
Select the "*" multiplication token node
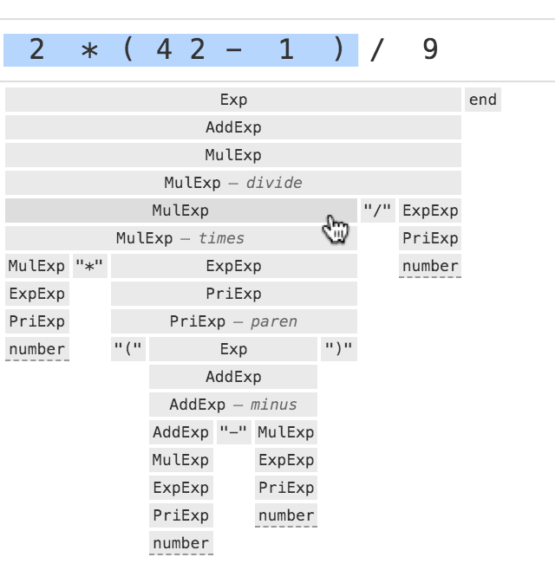pyautogui.click(x=90, y=266)
